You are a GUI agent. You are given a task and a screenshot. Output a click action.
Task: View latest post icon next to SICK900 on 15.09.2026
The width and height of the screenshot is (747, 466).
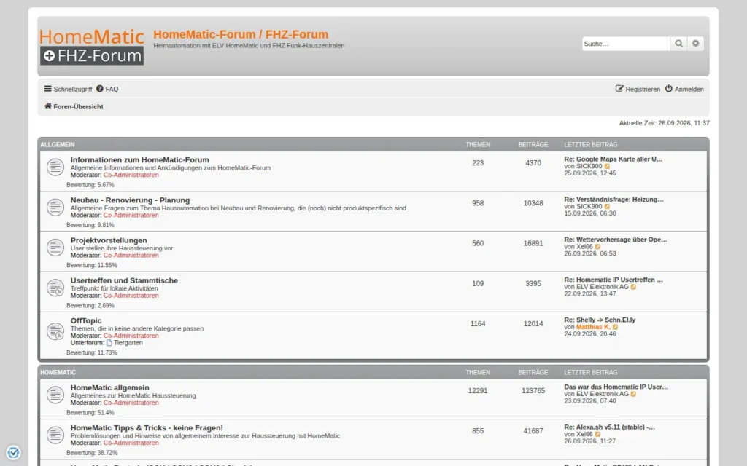click(x=607, y=206)
